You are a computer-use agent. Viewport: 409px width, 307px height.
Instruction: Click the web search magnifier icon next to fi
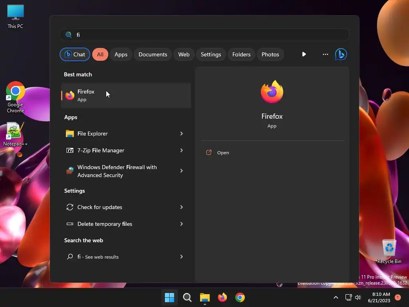(x=69, y=257)
